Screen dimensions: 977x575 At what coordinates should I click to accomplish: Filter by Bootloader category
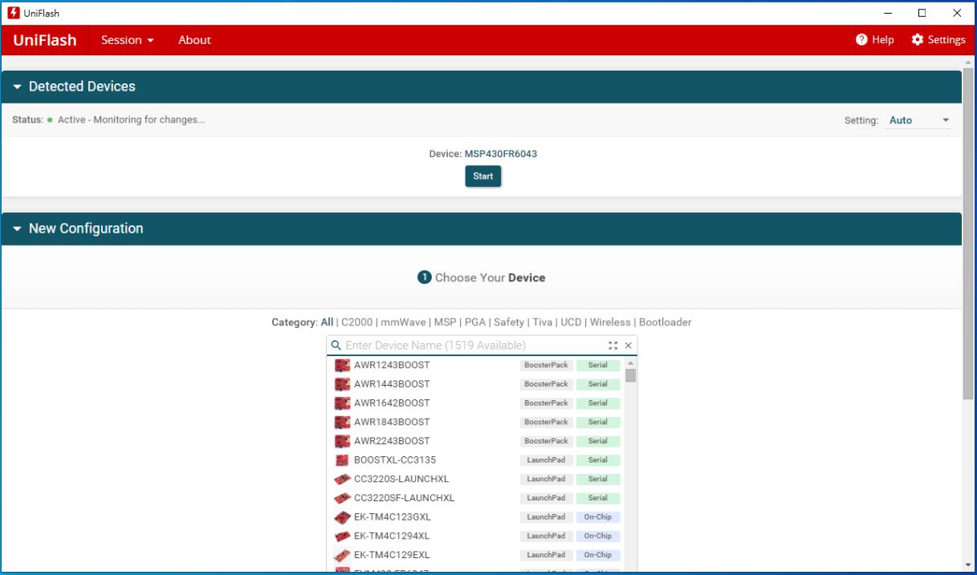point(665,322)
